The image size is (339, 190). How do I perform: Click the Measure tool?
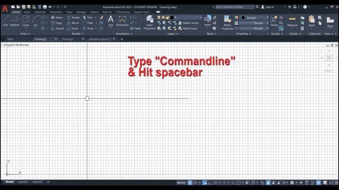[x=292, y=21]
